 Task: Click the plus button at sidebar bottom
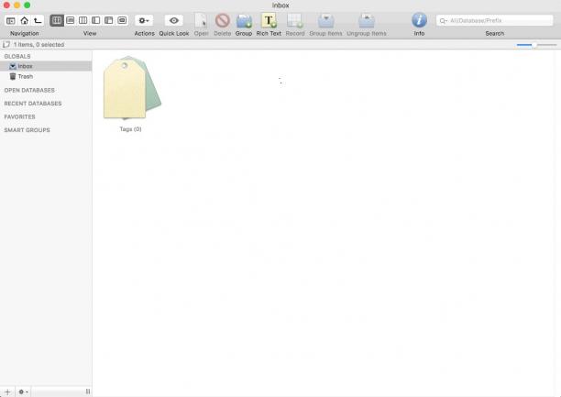7,392
